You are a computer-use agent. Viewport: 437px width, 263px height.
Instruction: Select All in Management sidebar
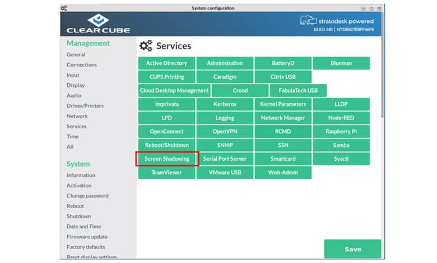70,147
